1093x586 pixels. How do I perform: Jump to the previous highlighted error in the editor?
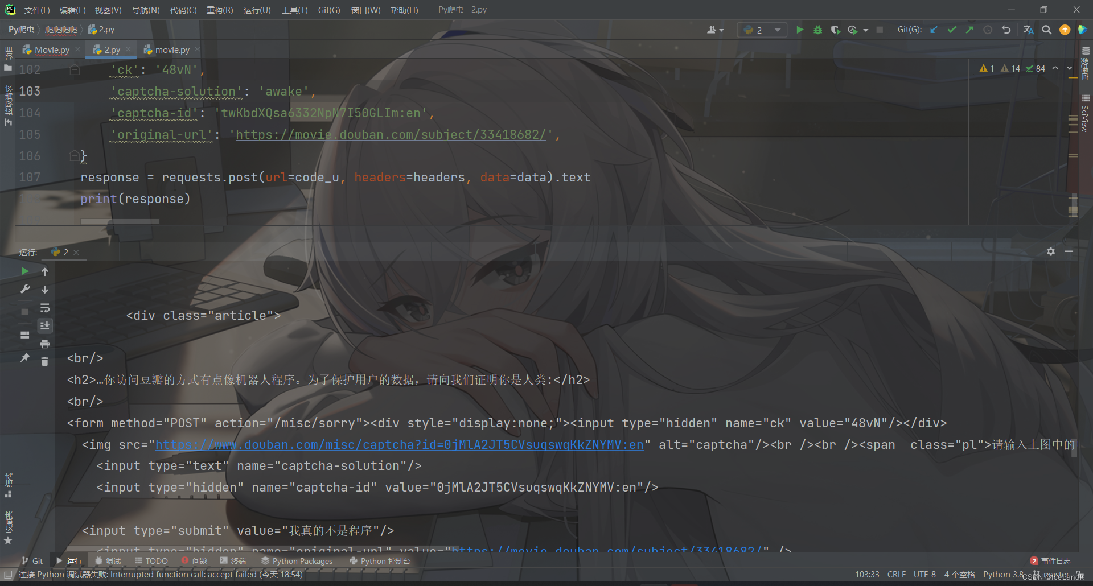1055,68
